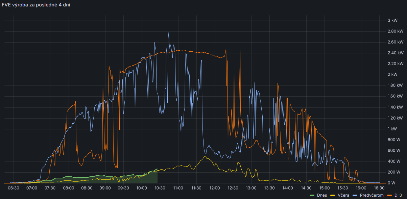
Task: Click the 2 kW label on the Y axis
Action: tap(392, 74)
